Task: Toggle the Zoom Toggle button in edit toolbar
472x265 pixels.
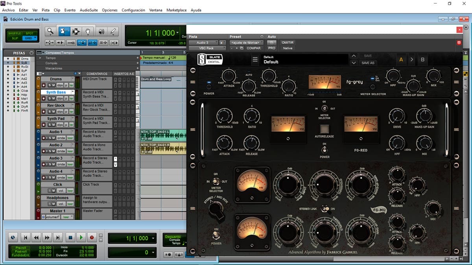Action: point(50,43)
